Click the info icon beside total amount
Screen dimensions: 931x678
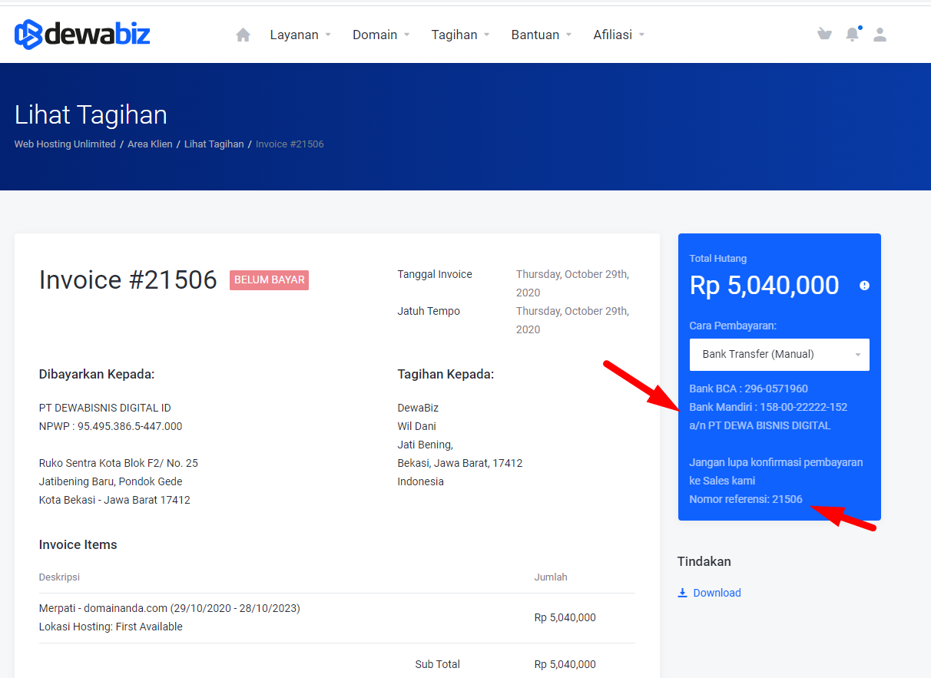pyautogui.click(x=864, y=286)
